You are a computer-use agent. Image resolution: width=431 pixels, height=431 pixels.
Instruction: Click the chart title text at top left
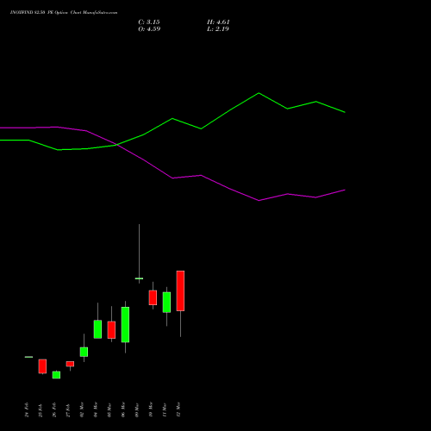coord(64,13)
